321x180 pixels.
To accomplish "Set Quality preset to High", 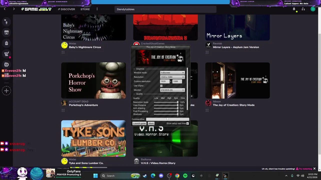I will pyautogui.click(x=169, y=98).
